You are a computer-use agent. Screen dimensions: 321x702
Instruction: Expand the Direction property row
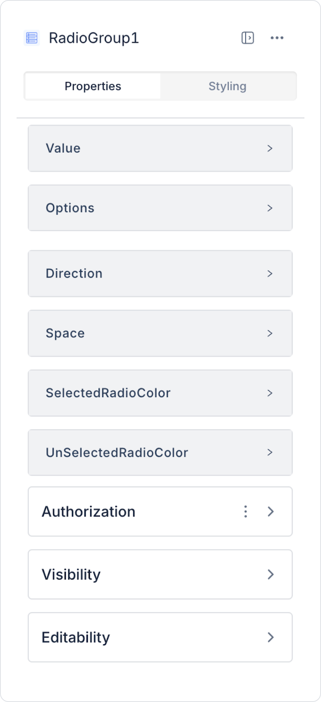(x=160, y=274)
